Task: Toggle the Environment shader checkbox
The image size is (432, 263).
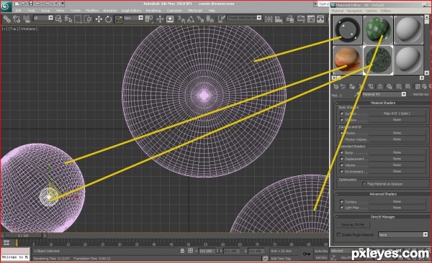Action: pyautogui.click(x=341, y=172)
